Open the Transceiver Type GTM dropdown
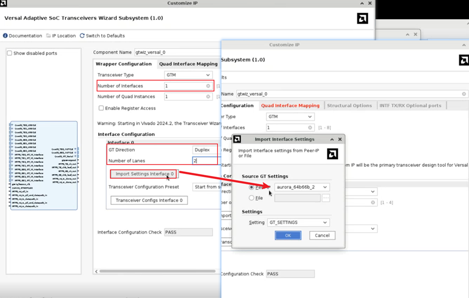 pos(188,75)
